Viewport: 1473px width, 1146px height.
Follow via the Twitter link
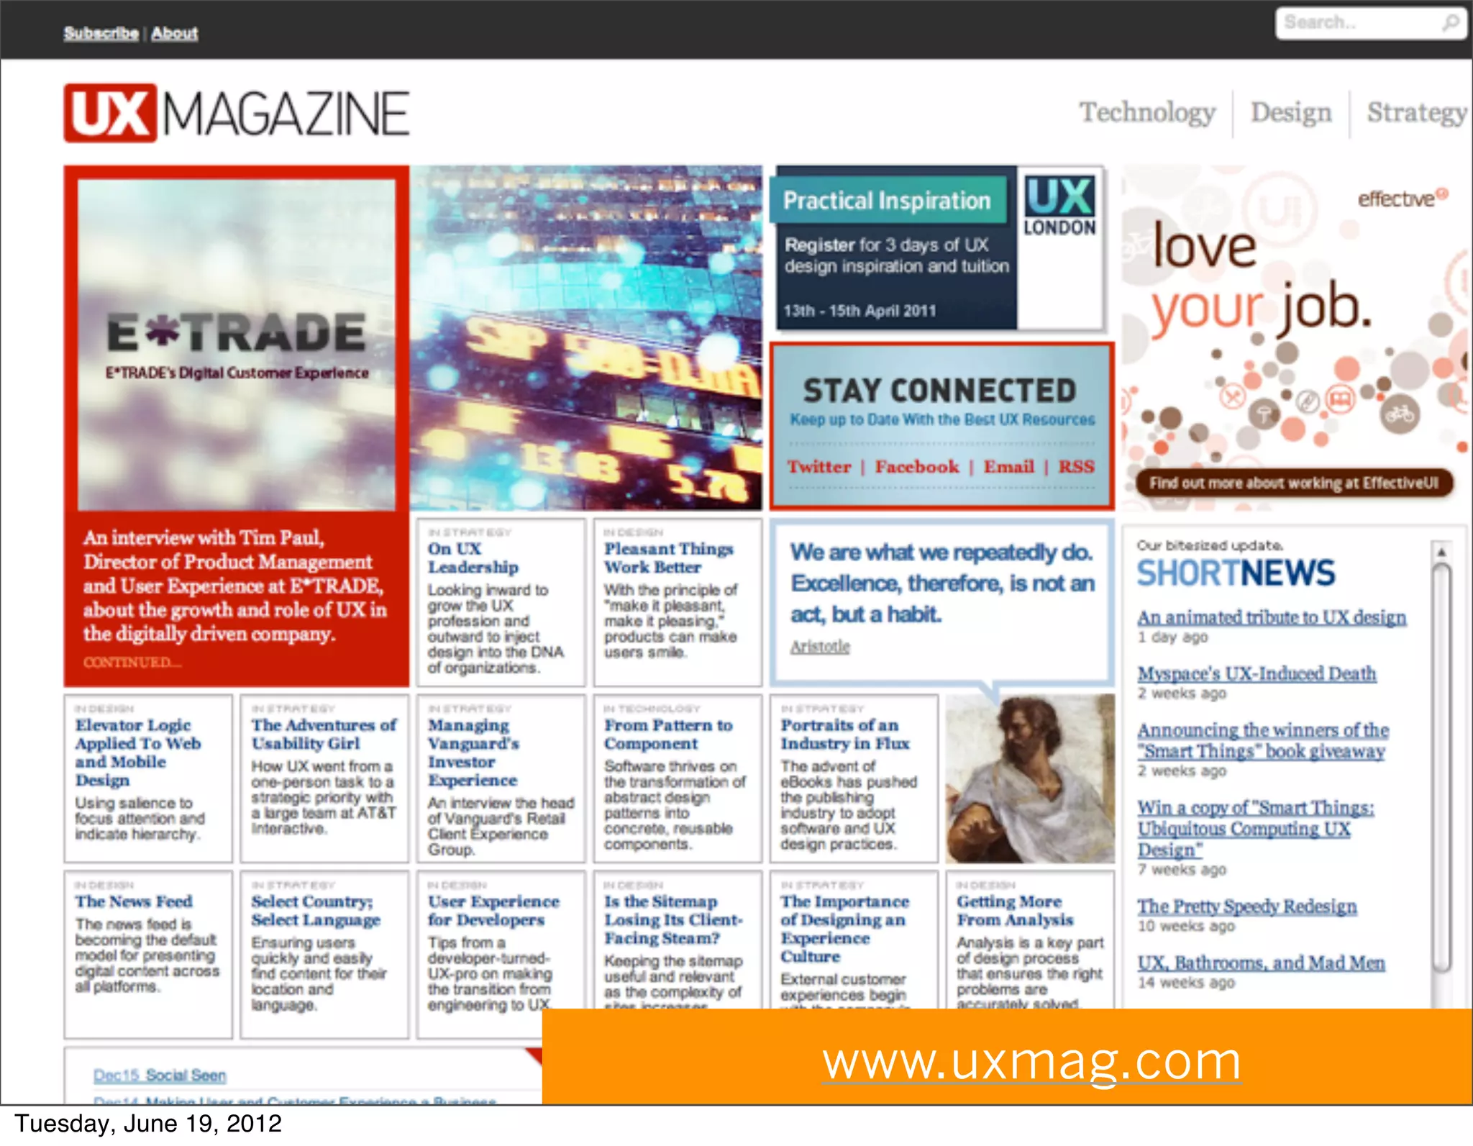[818, 467]
